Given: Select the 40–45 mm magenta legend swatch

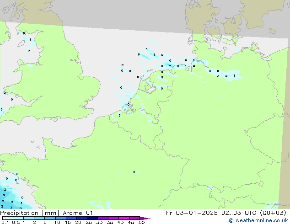Looking at the screenshot, I should [x=124, y=218].
